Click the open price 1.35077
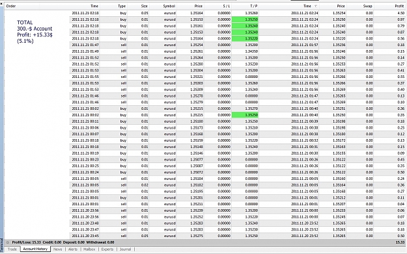The width and height of the screenshot is (407, 254). tap(197, 160)
